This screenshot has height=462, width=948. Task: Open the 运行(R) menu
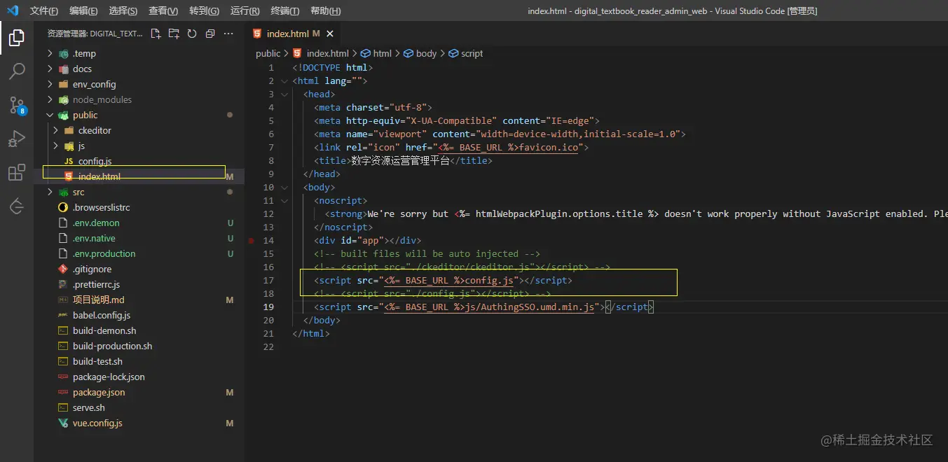245,11
